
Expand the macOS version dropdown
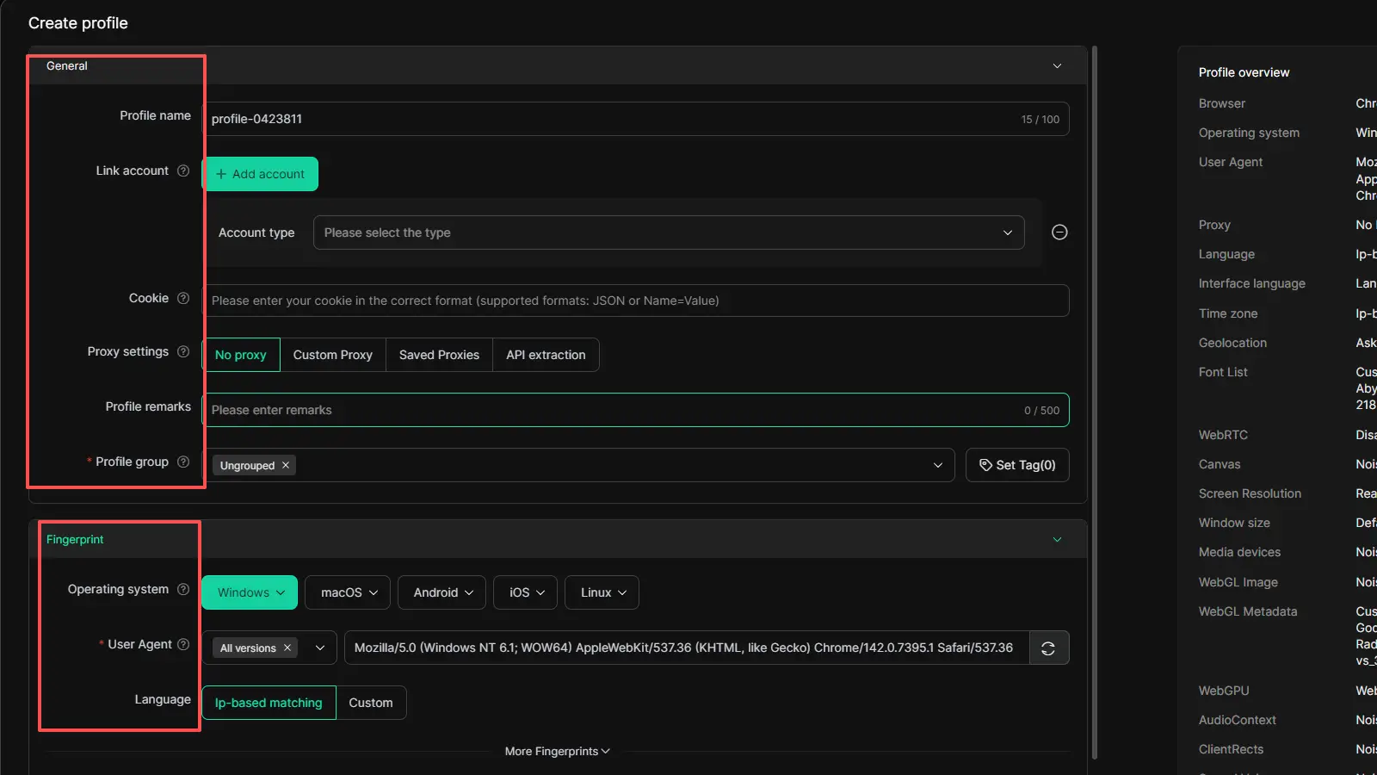349,592
